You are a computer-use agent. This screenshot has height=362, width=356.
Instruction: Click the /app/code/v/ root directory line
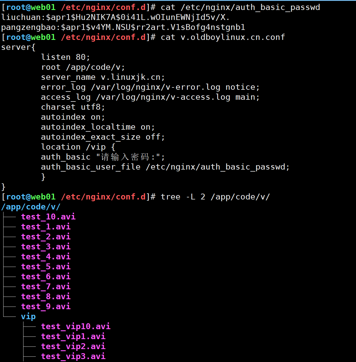(x=31, y=207)
